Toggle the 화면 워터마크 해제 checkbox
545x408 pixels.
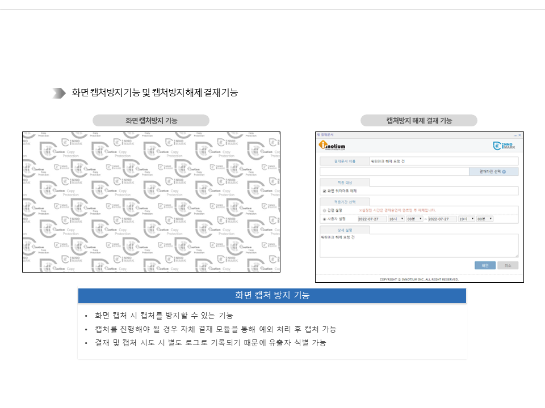pyautogui.click(x=324, y=192)
